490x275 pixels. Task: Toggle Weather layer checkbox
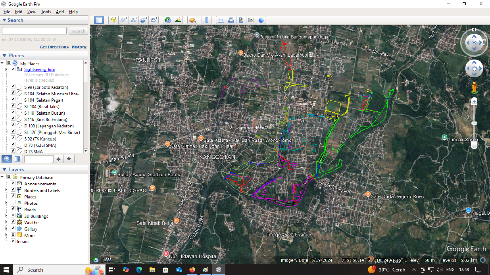13,222
